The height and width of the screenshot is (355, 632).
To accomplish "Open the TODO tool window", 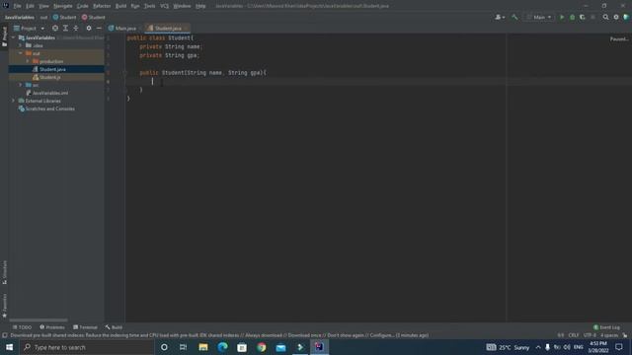I will click(22, 327).
